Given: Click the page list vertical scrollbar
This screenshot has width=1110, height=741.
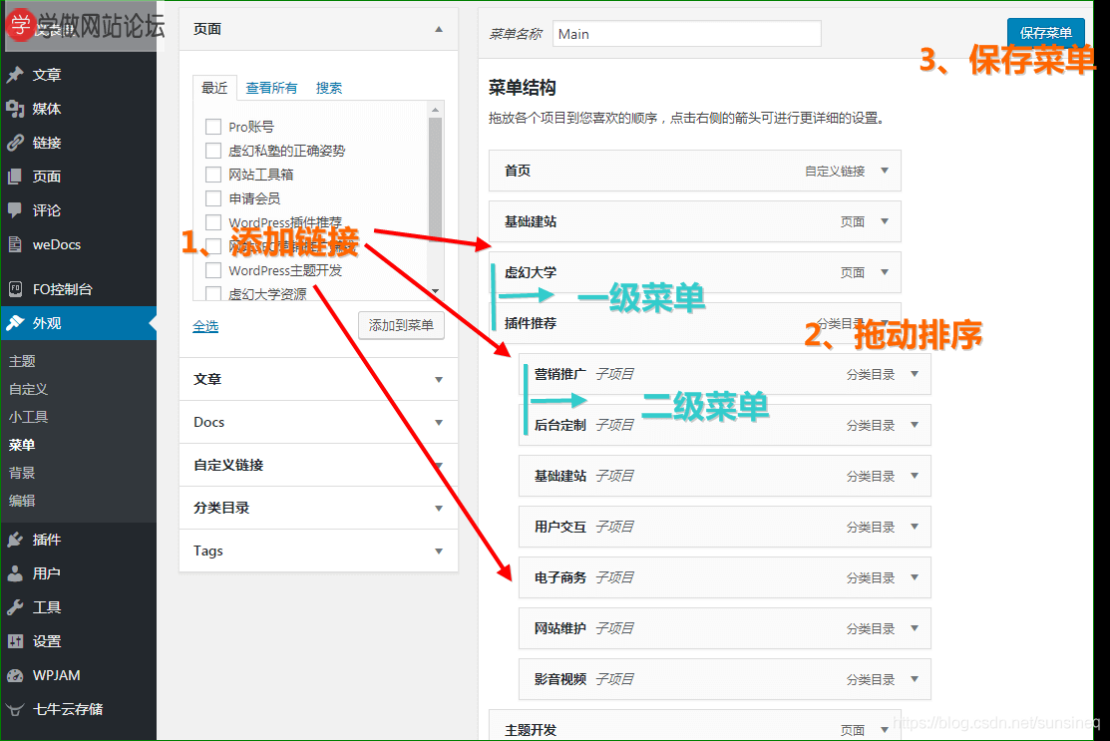Looking at the screenshot, I should tap(435, 199).
